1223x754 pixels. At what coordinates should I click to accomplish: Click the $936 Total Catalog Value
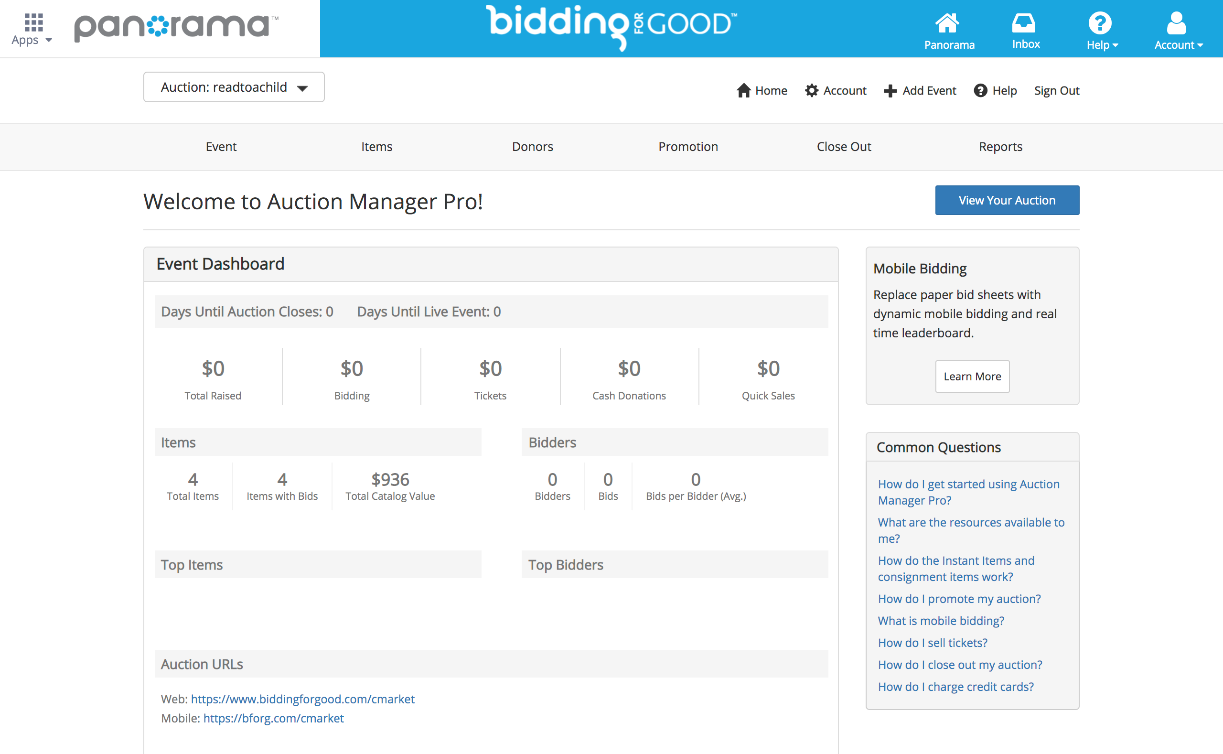click(x=390, y=479)
